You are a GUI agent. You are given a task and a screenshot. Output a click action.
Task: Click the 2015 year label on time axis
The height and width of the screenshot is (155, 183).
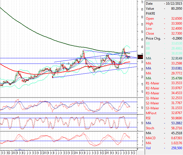pyautogui.click(x=107, y=153)
